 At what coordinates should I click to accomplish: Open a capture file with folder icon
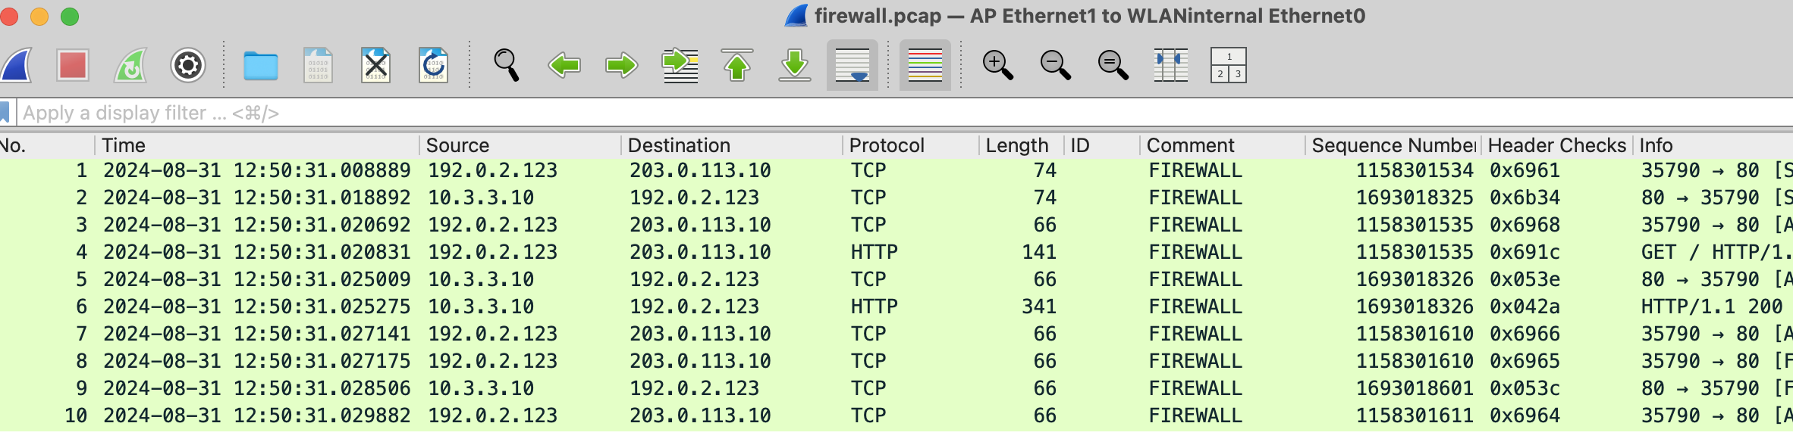click(x=260, y=65)
